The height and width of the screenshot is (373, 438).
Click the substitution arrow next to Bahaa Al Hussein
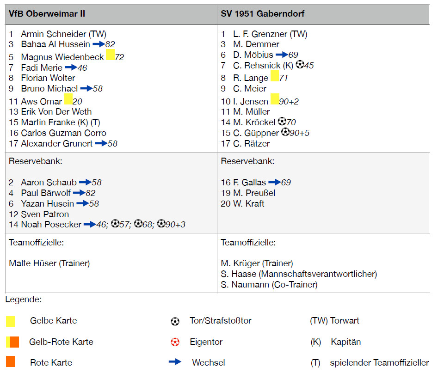tap(99, 44)
